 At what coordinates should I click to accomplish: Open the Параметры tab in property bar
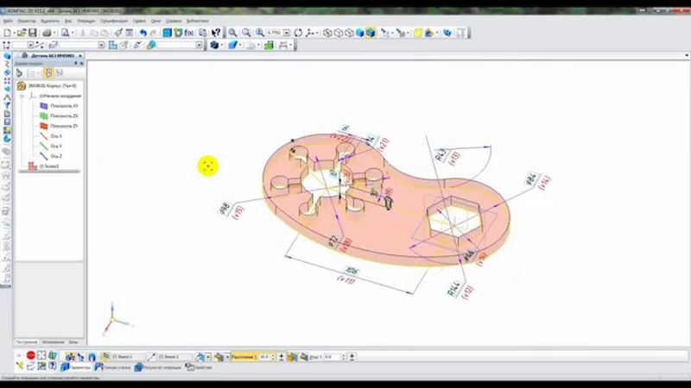(76, 367)
